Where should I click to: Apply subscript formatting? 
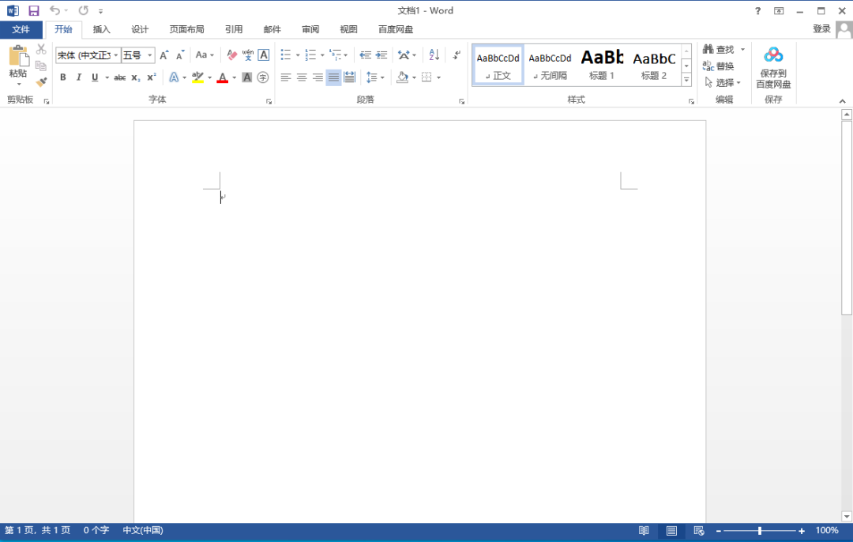tap(136, 77)
